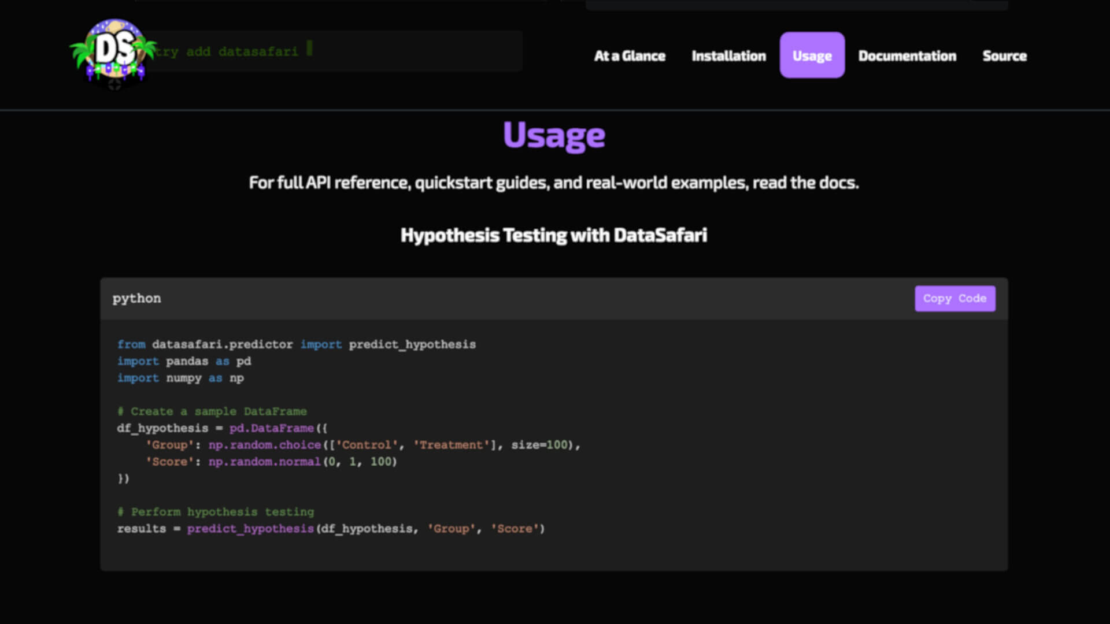The width and height of the screenshot is (1110, 624).
Task: Click 'Hypothesis Testing with DataSafari' heading
Action: click(554, 235)
